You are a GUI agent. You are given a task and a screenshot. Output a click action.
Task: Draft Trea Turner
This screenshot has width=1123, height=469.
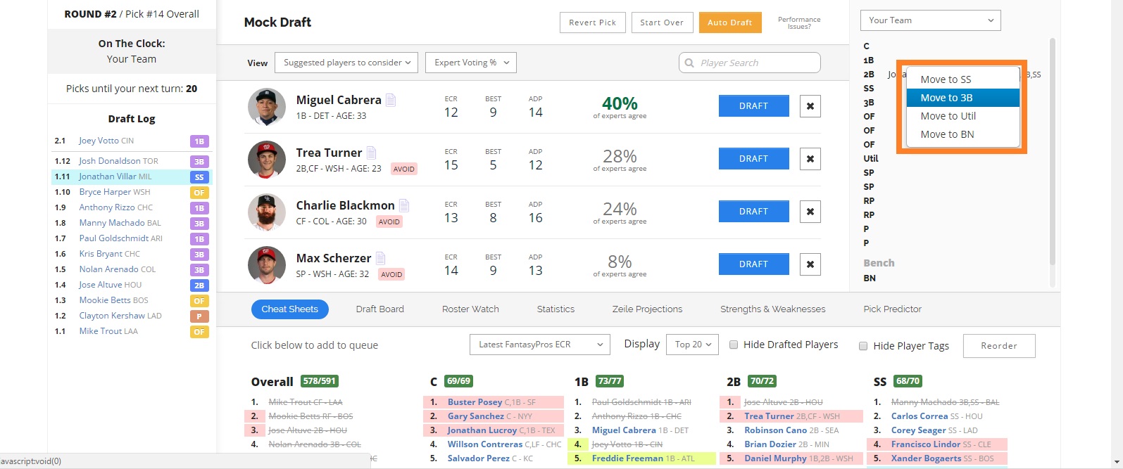coord(753,159)
